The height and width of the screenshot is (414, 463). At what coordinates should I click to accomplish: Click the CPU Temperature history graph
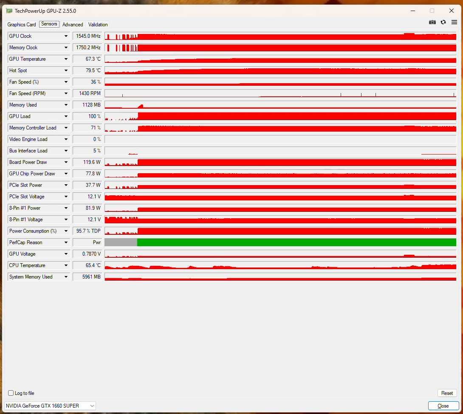click(280, 265)
